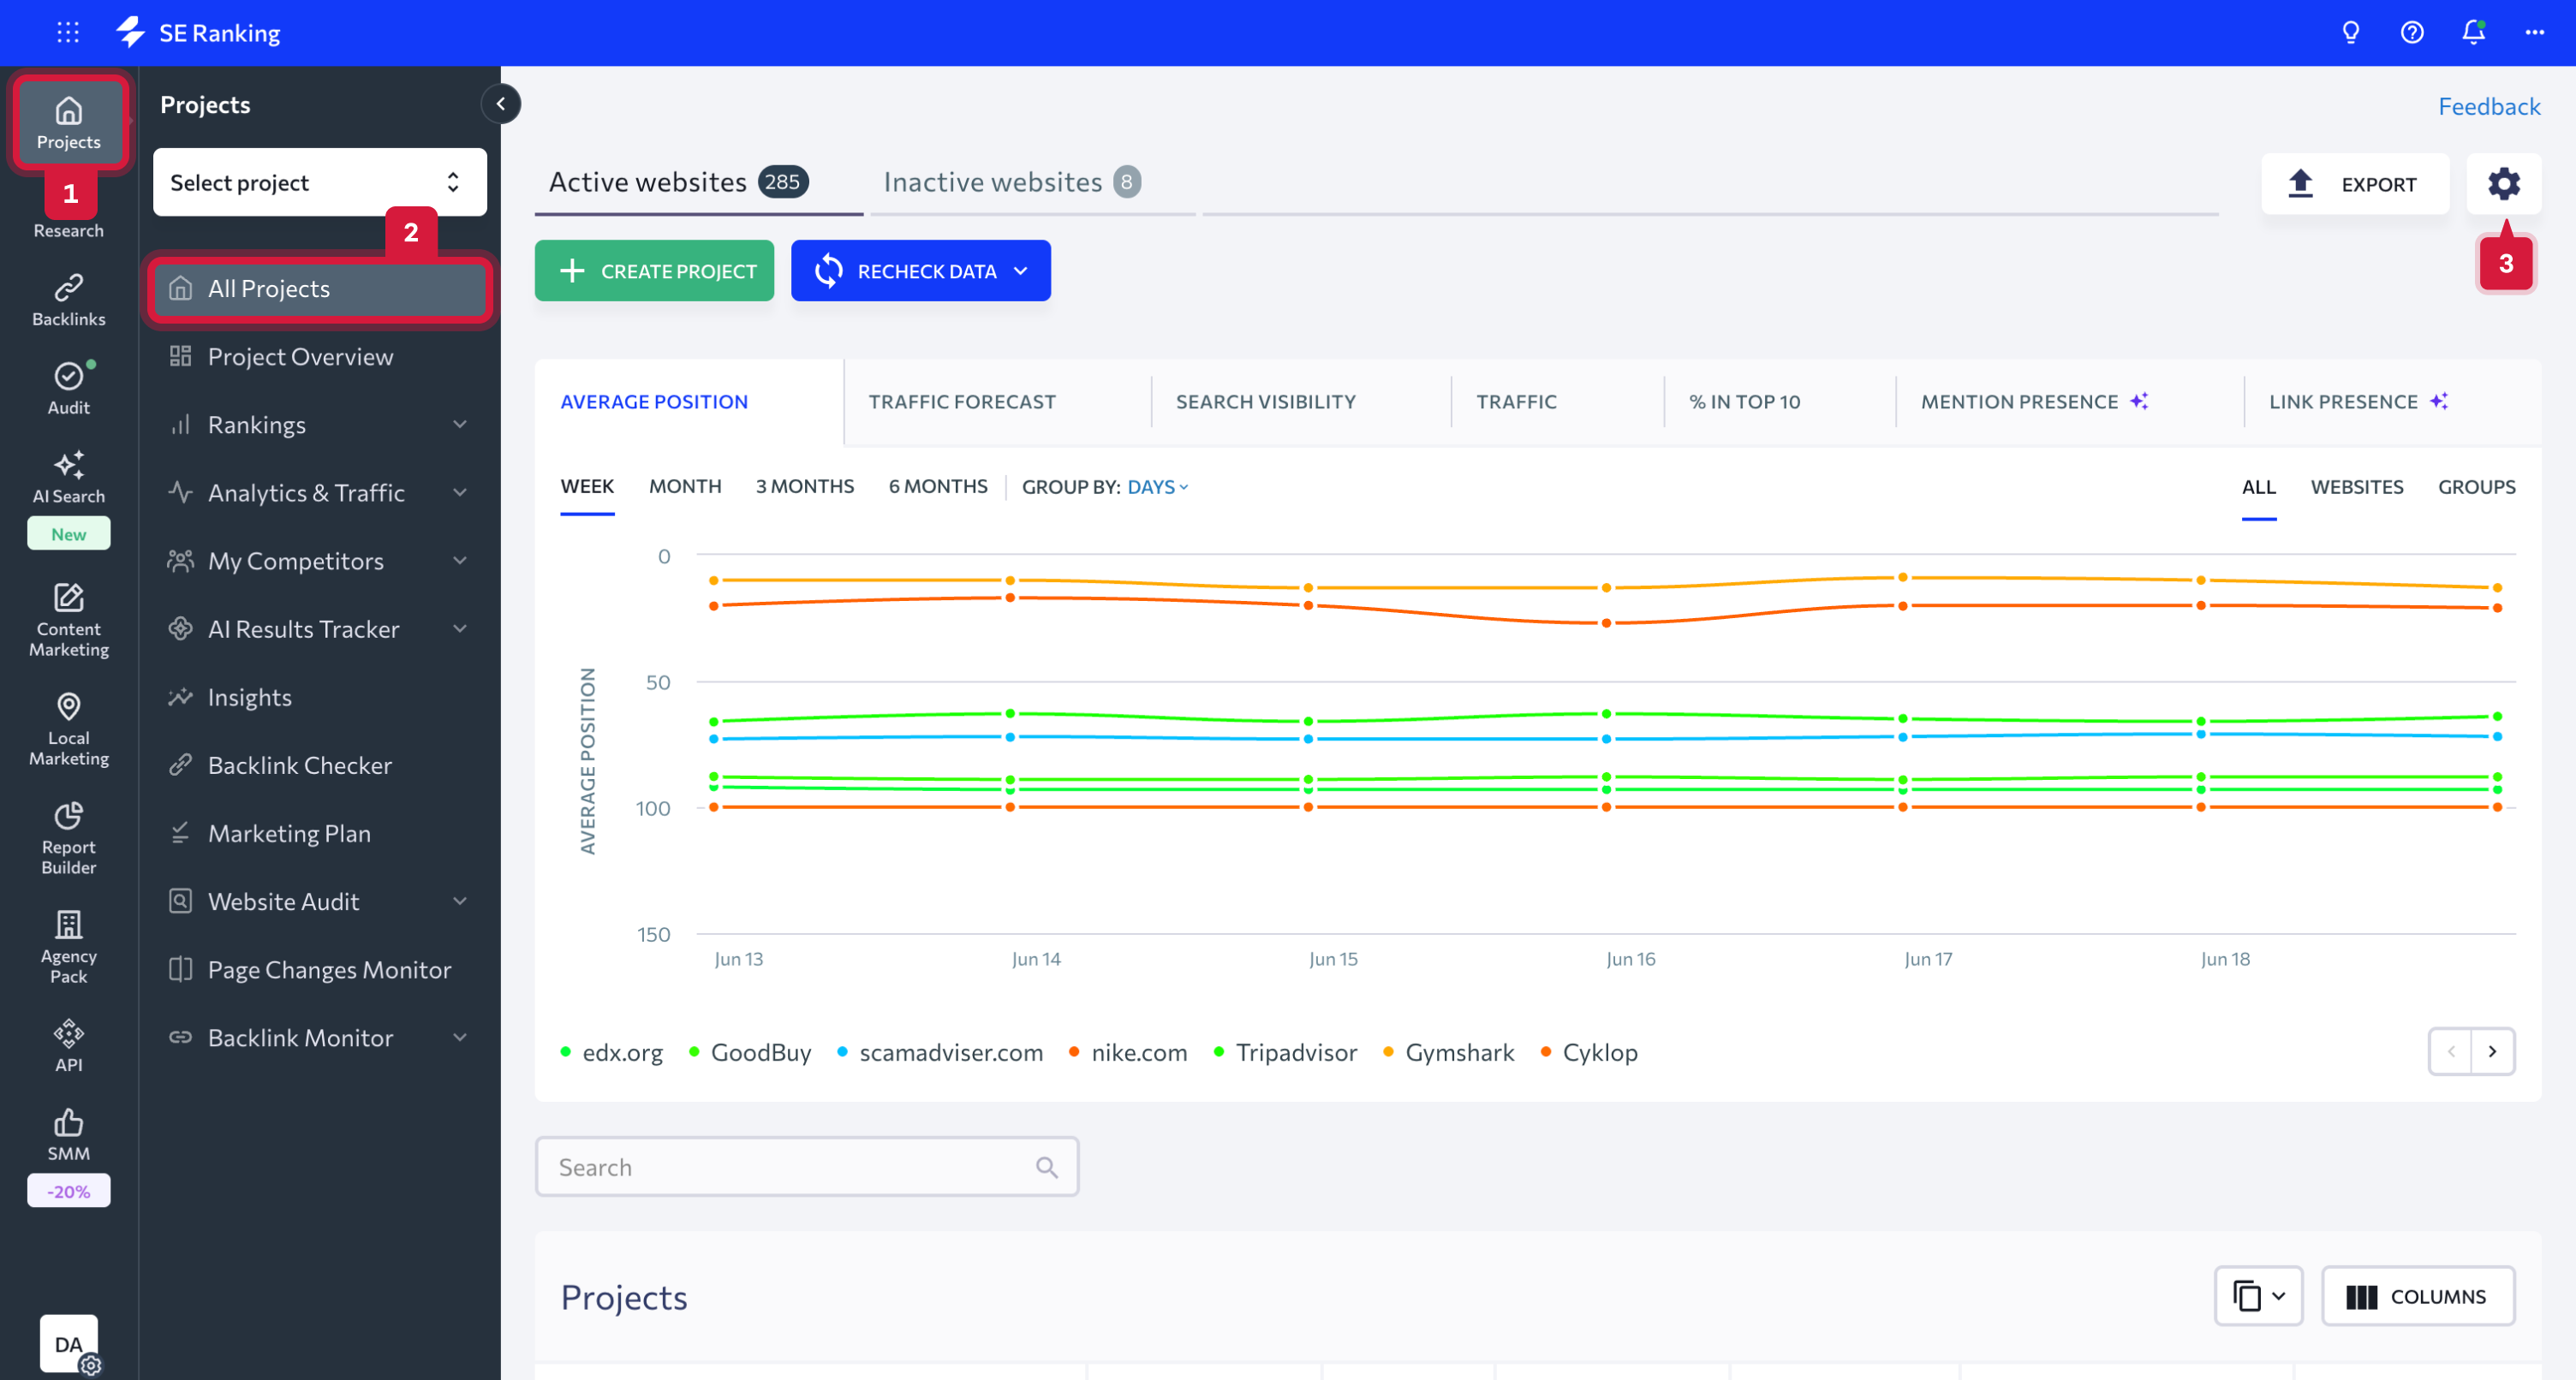This screenshot has height=1380, width=2576.
Task: Open Report Builder in left rail
Action: pos(68,838)
